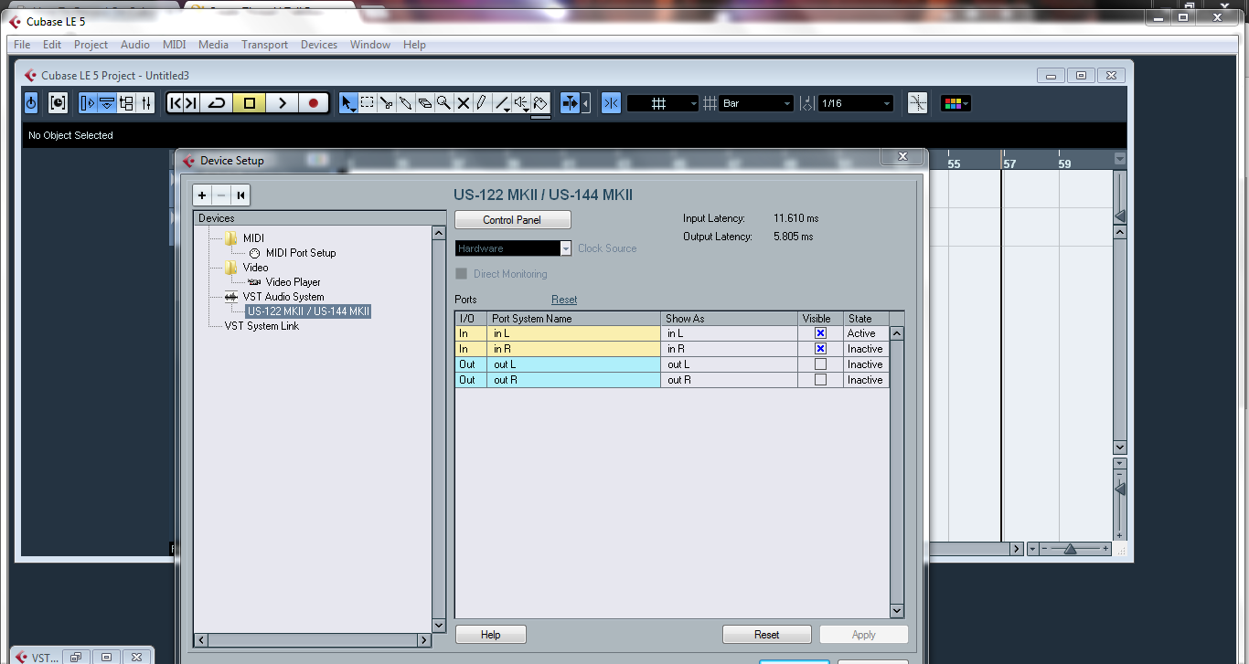Select the Zoom magnifier tool
This screenshot has width=1249, height=664.
click(444, 103)
